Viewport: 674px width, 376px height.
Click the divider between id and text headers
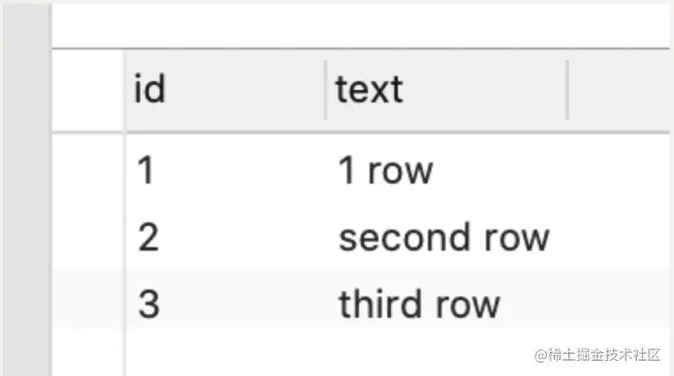click(326, 89)
